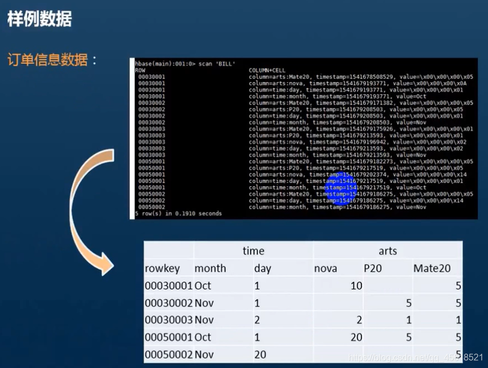Click P20 value "5" in table row 00050001

coord(409,337)
